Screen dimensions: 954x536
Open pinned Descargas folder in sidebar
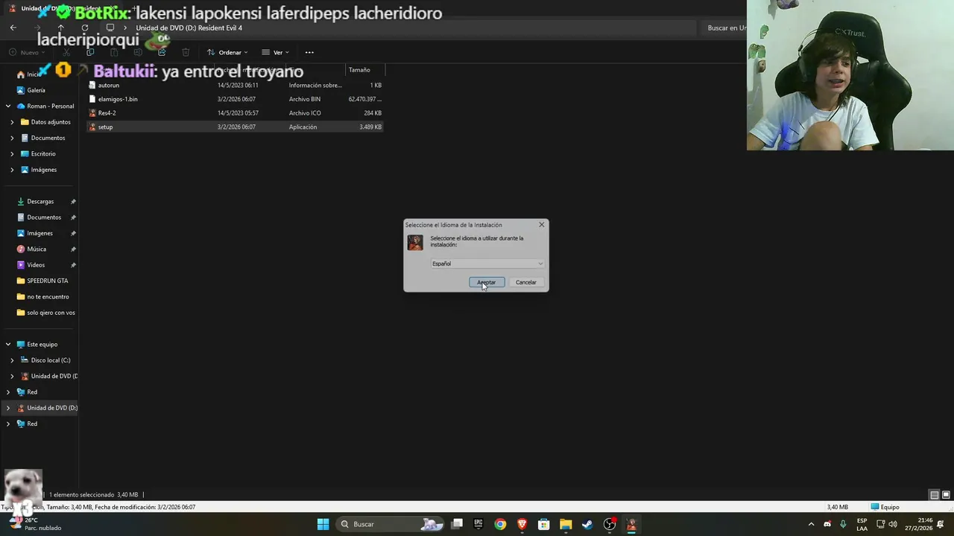click(39, 201)
